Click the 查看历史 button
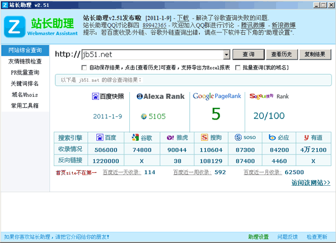This screenshot has height=243, width=336. (282, 54)
